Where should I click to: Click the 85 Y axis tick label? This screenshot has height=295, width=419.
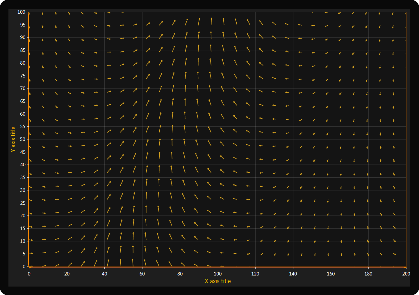23,50
